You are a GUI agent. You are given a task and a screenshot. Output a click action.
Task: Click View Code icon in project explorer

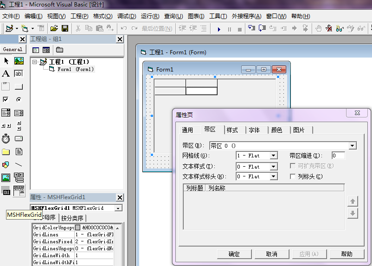36,50
